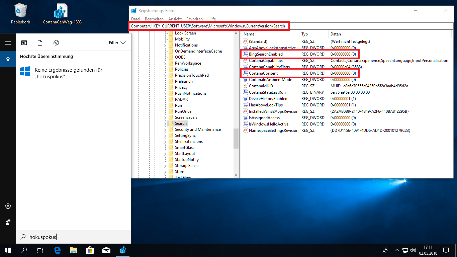
Task: Select the StorageSense tree key
Action: 187,166
